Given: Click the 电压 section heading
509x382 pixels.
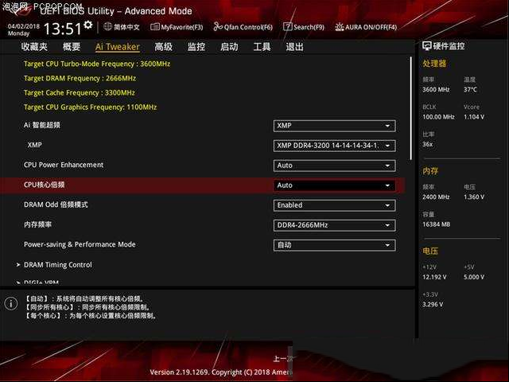Looking at the screenshot, I should point(430,251).
